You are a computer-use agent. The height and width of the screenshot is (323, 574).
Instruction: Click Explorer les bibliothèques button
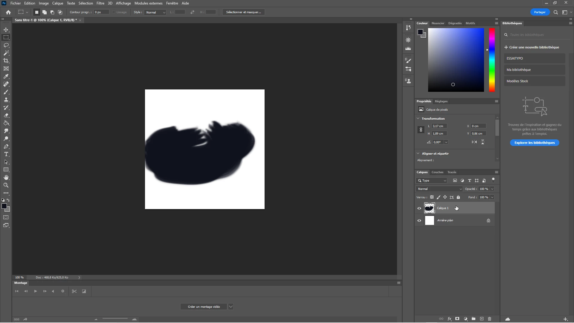(534, 143)
